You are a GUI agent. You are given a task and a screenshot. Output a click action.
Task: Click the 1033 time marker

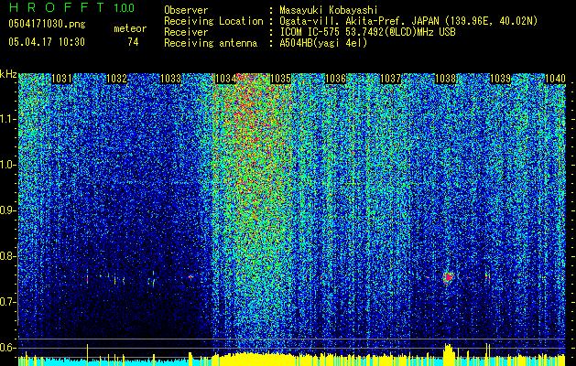(171, 79)
